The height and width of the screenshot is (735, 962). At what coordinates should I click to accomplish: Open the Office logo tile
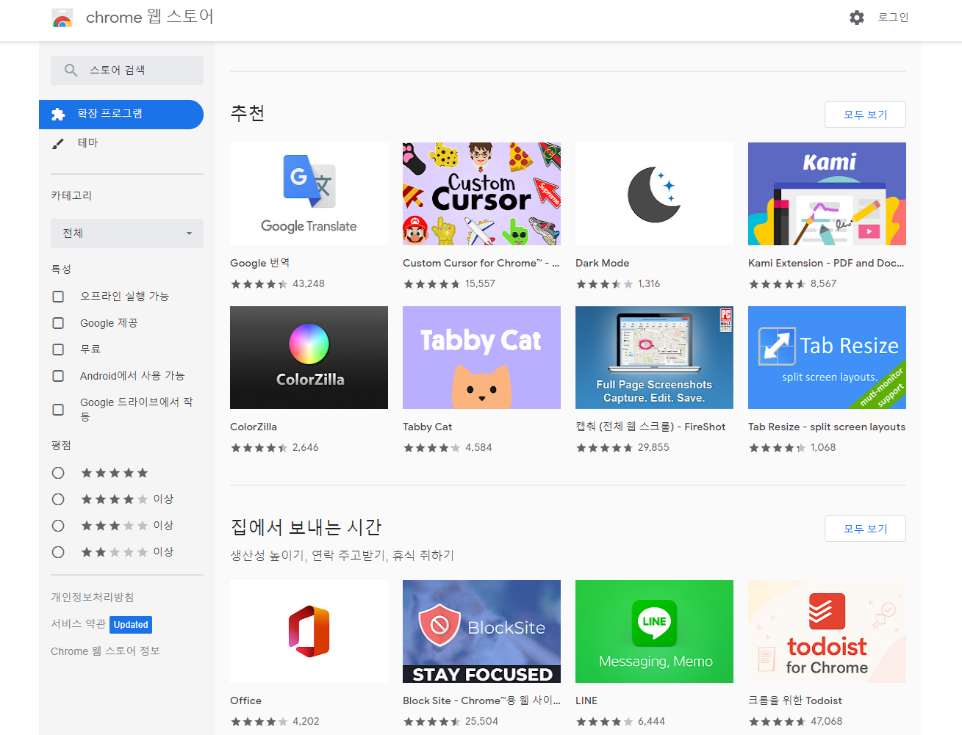click(x=309, y=631)
